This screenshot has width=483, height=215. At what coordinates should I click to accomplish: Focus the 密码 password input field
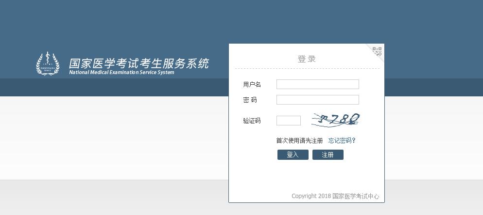[x=317, y=100]
